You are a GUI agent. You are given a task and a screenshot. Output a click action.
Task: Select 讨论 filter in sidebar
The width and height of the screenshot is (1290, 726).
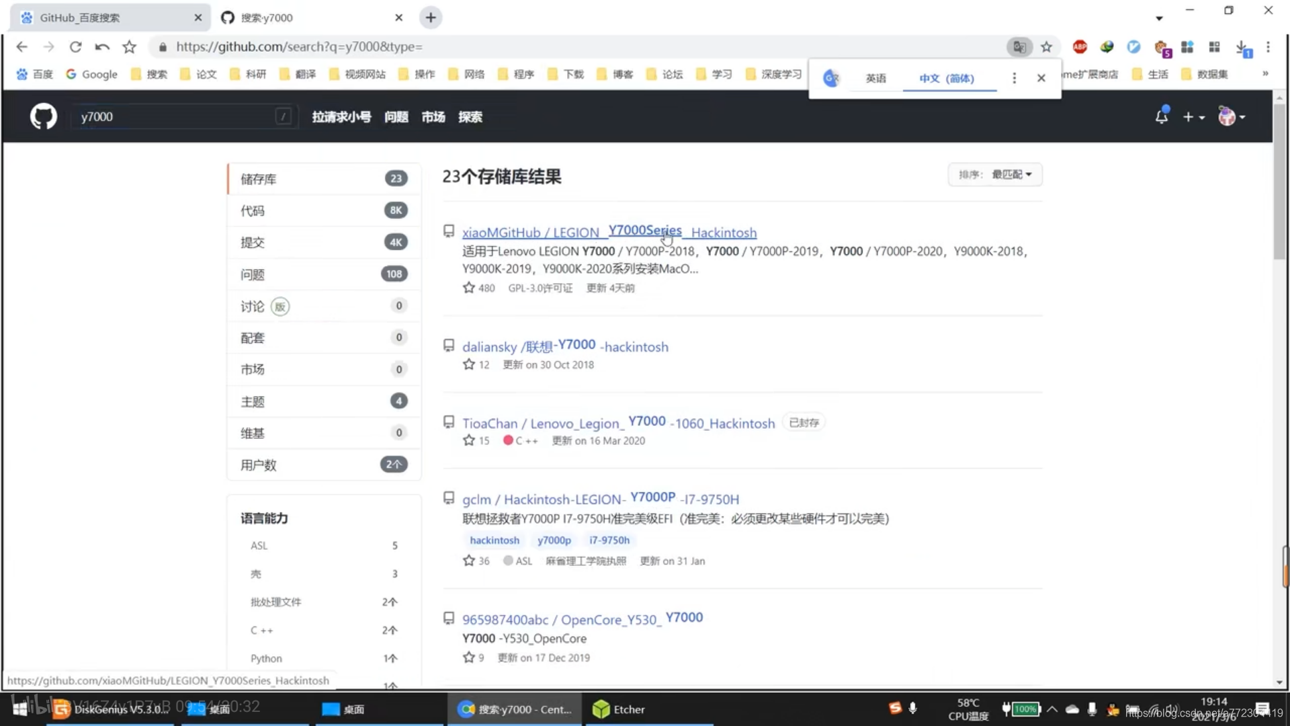coord(325,306)
